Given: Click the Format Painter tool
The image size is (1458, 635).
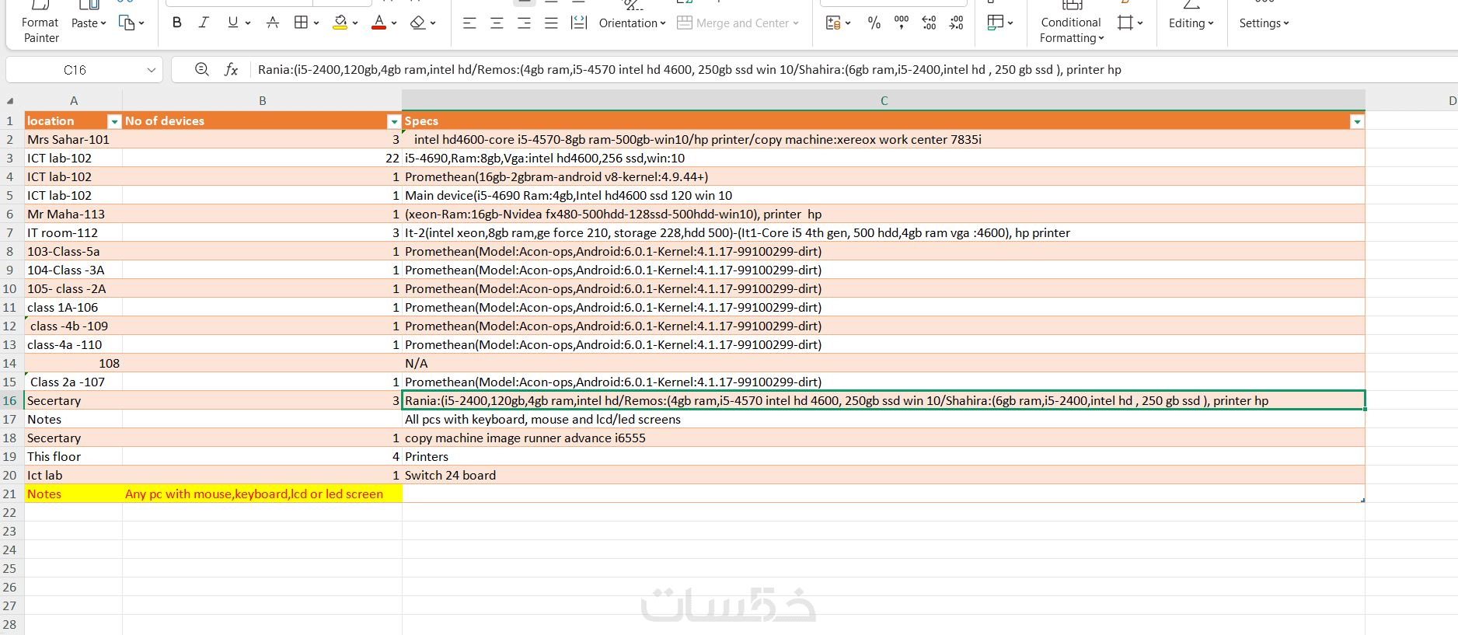Looking at the screenshot, I should tap(40, 23).
